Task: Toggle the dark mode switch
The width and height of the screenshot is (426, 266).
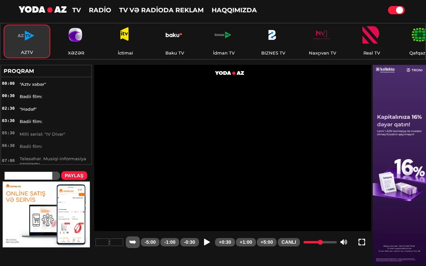Action: coord(396,10)
